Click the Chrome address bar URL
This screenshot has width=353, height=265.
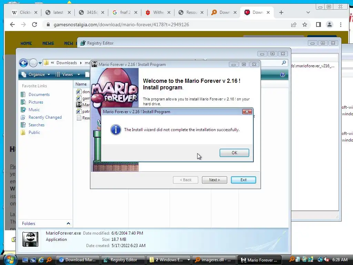click(x=121, y=24)
